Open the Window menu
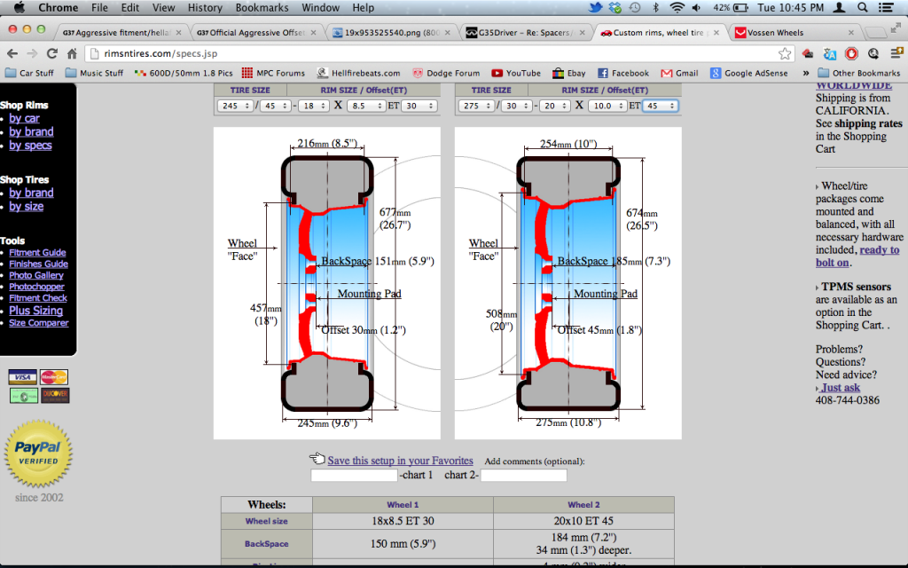Viewport: 908px width, 568px height. tap(320, 7)
